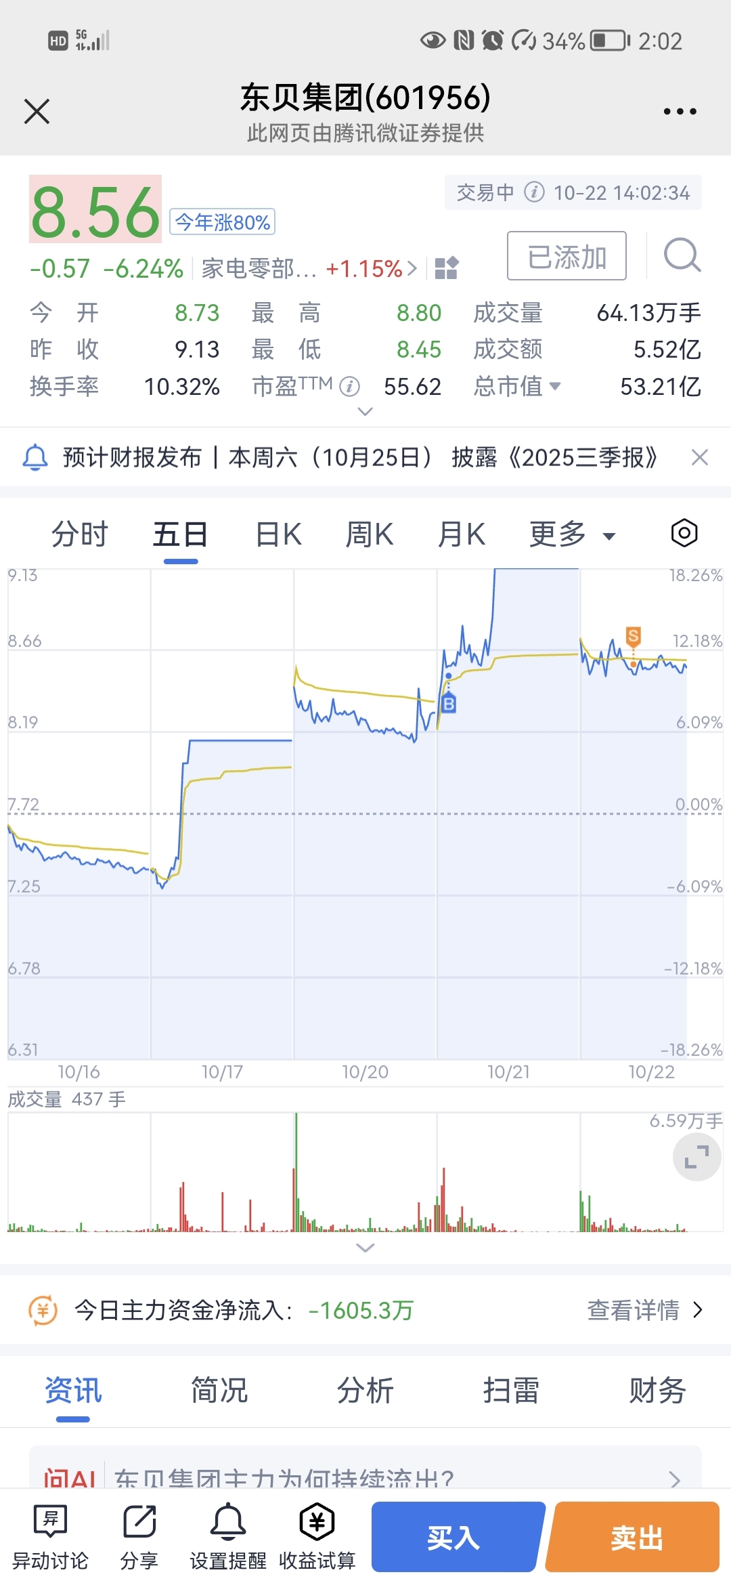
Task: Open 异动讨论 discussion icon
Action: click(51, 1538)
